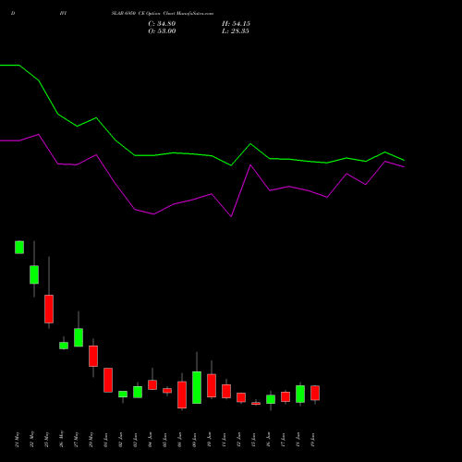This screenshot has height=462, width=462.
Task: Select the 12 Jun date label
Action: (239, 440)
